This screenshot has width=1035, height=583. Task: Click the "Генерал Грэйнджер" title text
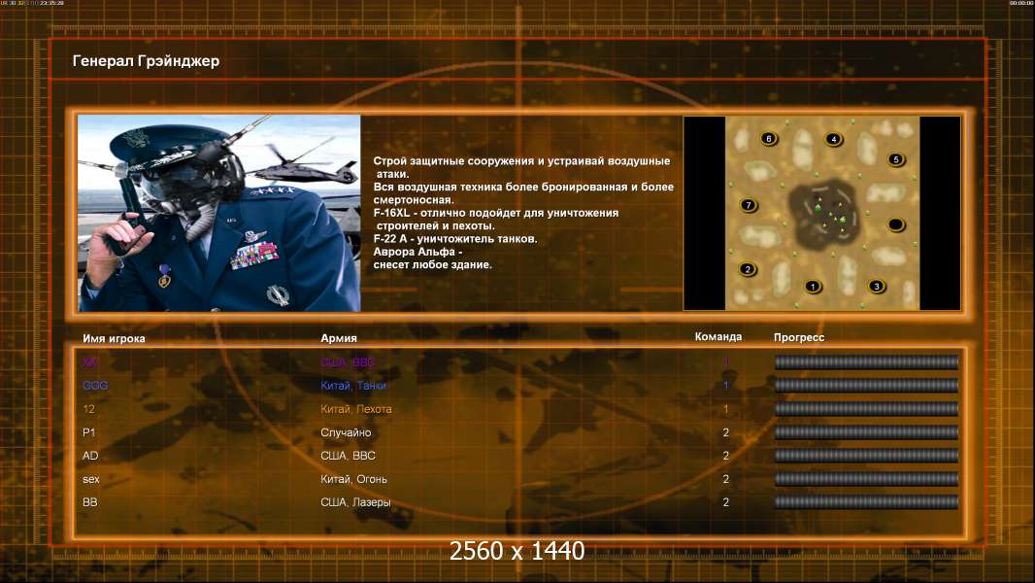pos(146,61)
